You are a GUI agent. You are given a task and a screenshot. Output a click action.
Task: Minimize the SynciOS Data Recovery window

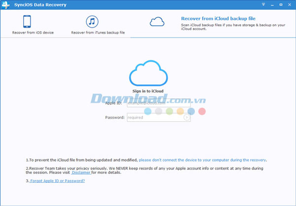[272, 5]
